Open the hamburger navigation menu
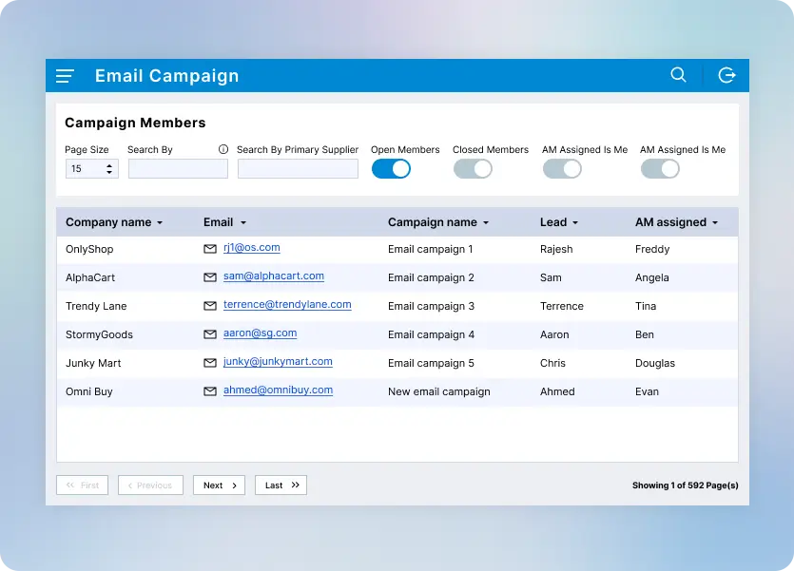794x571 pixels. [65, 76]
